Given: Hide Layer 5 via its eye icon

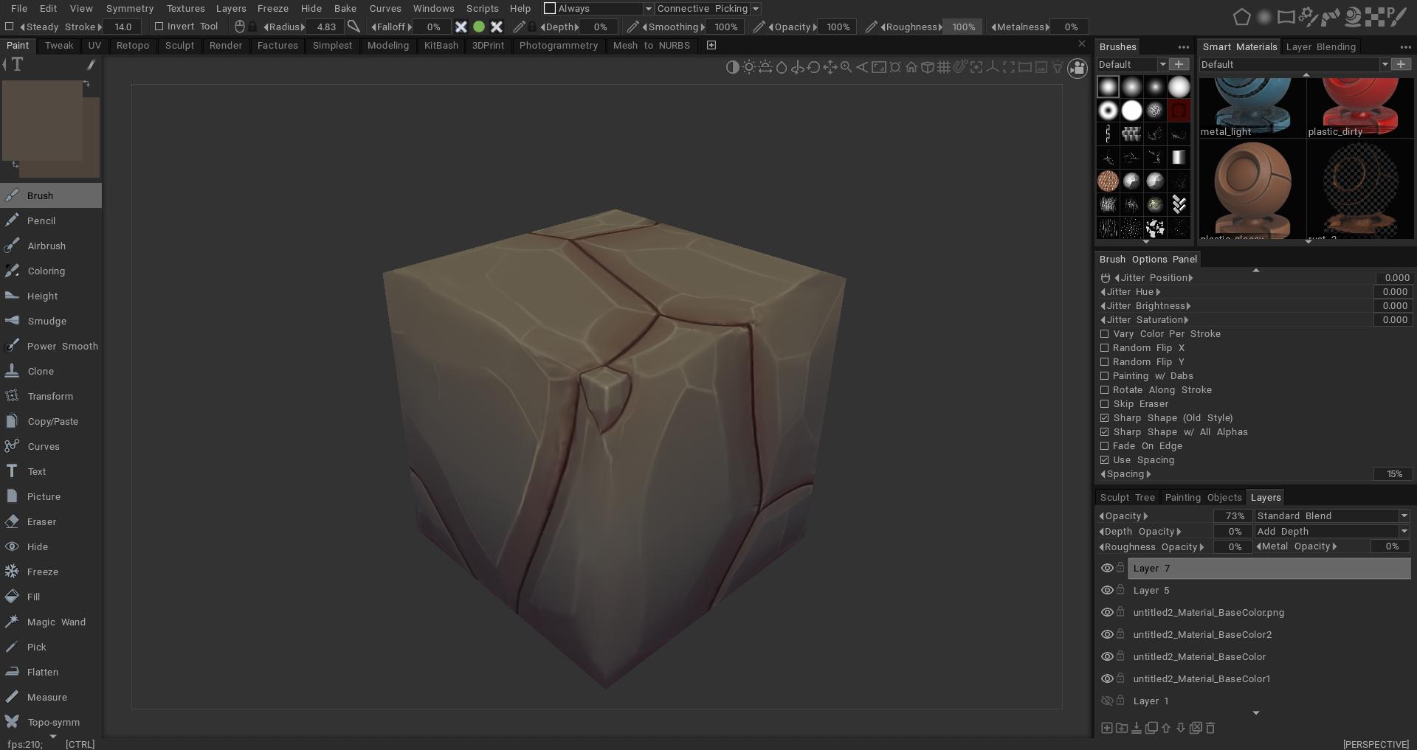Looking at the screenshot, I should point(1107,591).
